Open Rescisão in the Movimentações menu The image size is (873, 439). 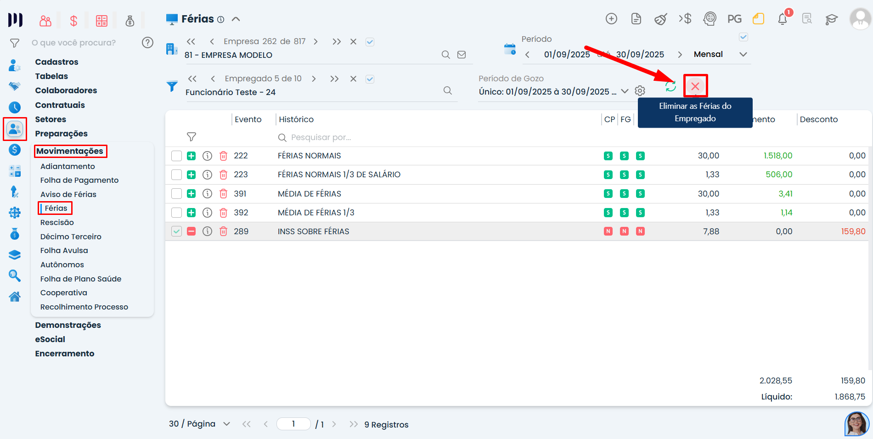(57, 222)
